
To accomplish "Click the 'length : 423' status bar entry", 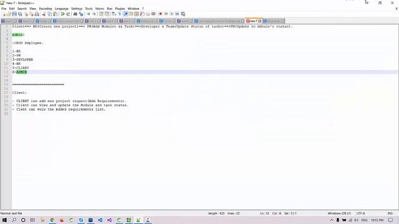I will coord(216,213).
